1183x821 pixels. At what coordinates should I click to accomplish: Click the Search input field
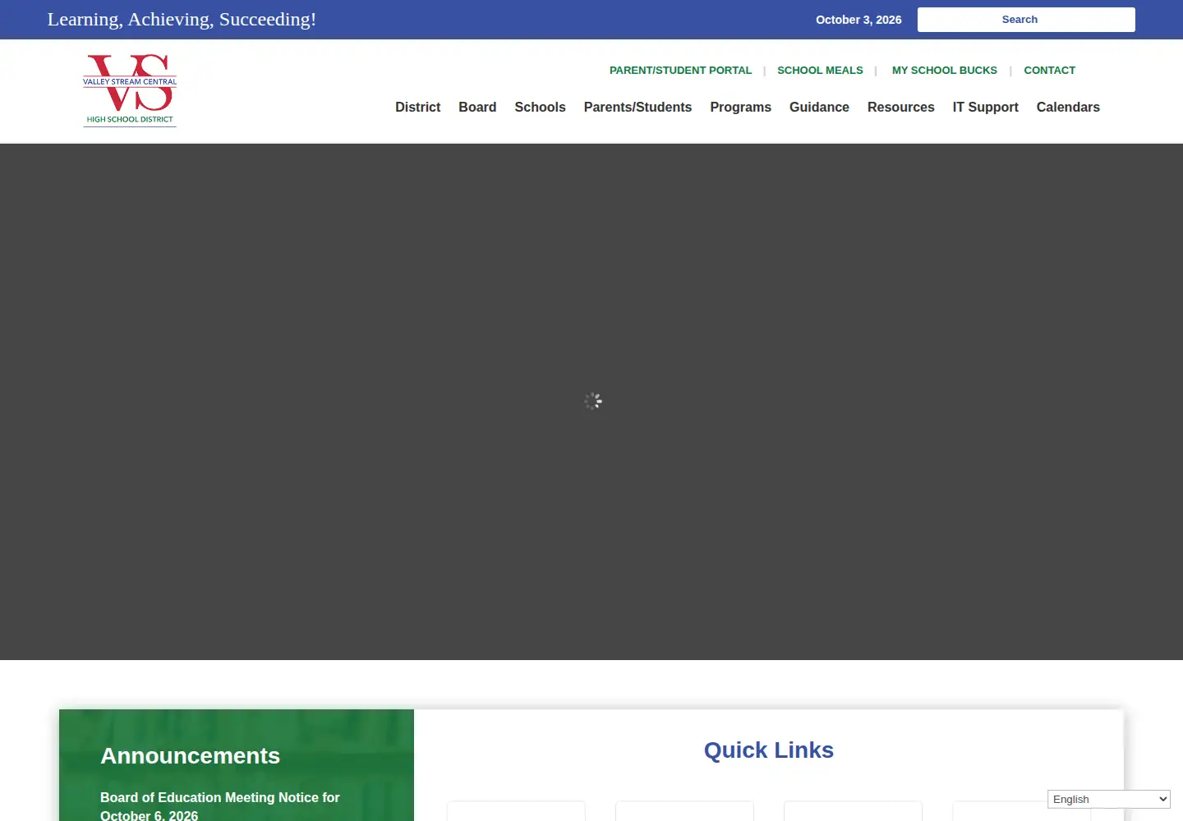click(1026, 20)
